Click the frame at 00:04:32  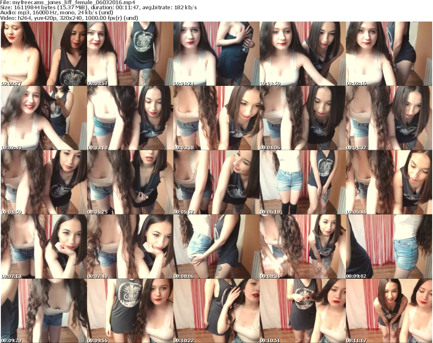tap(389, 118)
